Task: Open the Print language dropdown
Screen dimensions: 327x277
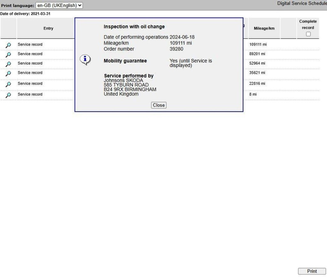Action: pyautogui.click(x=59, y=5)
